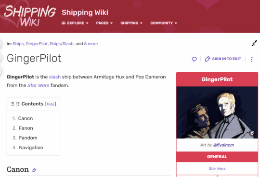Image resolution: width=260 pixels, height=177 pixels.
Task: Click Star Wars link in General section
Action: point(217,168)
